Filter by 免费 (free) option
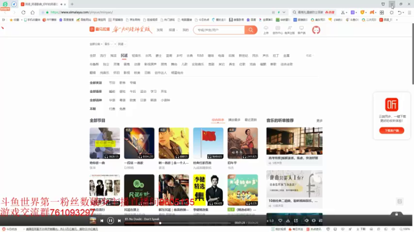 123,109
